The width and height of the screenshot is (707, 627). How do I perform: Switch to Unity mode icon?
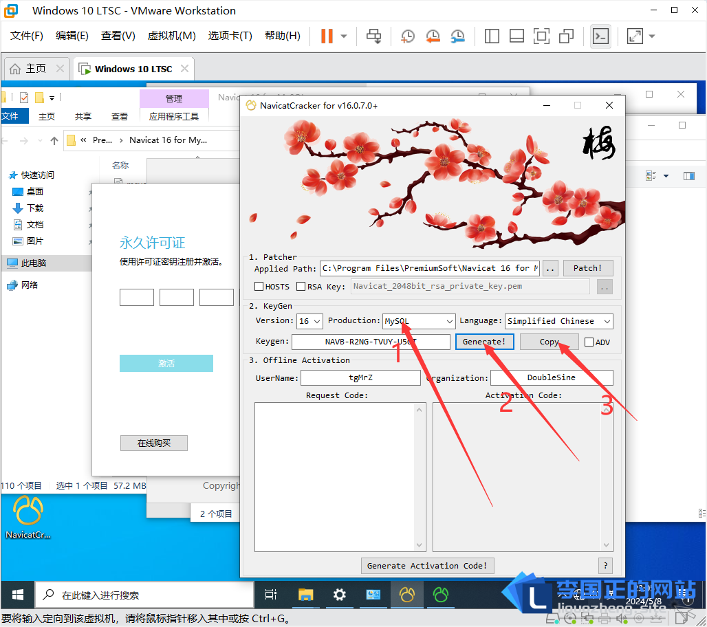tap(566, 36)
